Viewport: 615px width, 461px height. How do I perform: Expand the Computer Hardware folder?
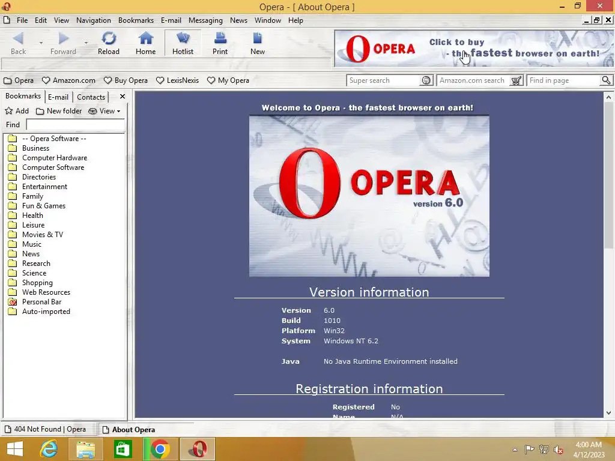pyautogui.click(x=47, y=158)
